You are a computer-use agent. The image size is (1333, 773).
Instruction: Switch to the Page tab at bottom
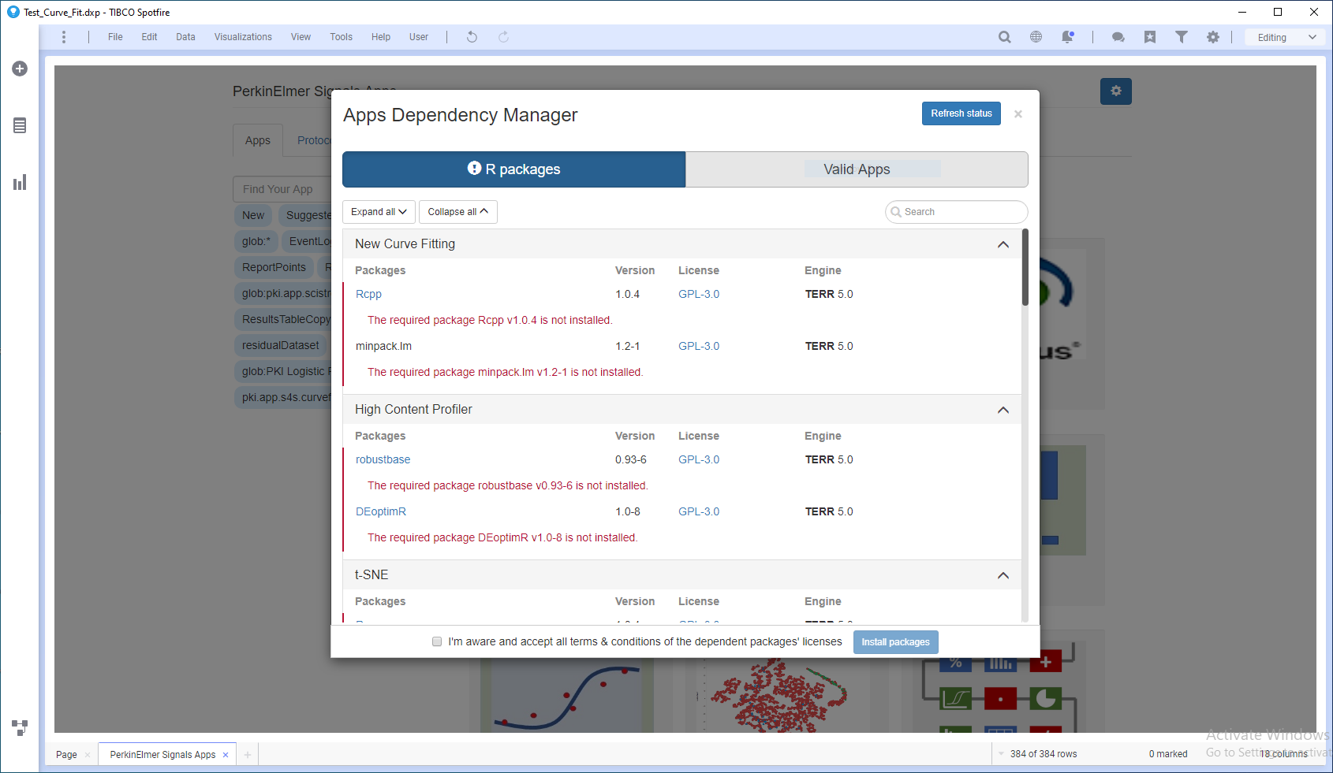(x=66, y=755)
